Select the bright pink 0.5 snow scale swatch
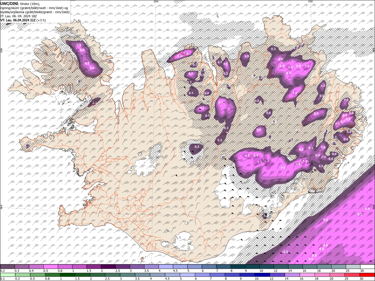 (50, 267)
